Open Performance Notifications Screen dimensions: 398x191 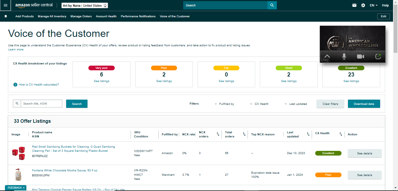138,16
